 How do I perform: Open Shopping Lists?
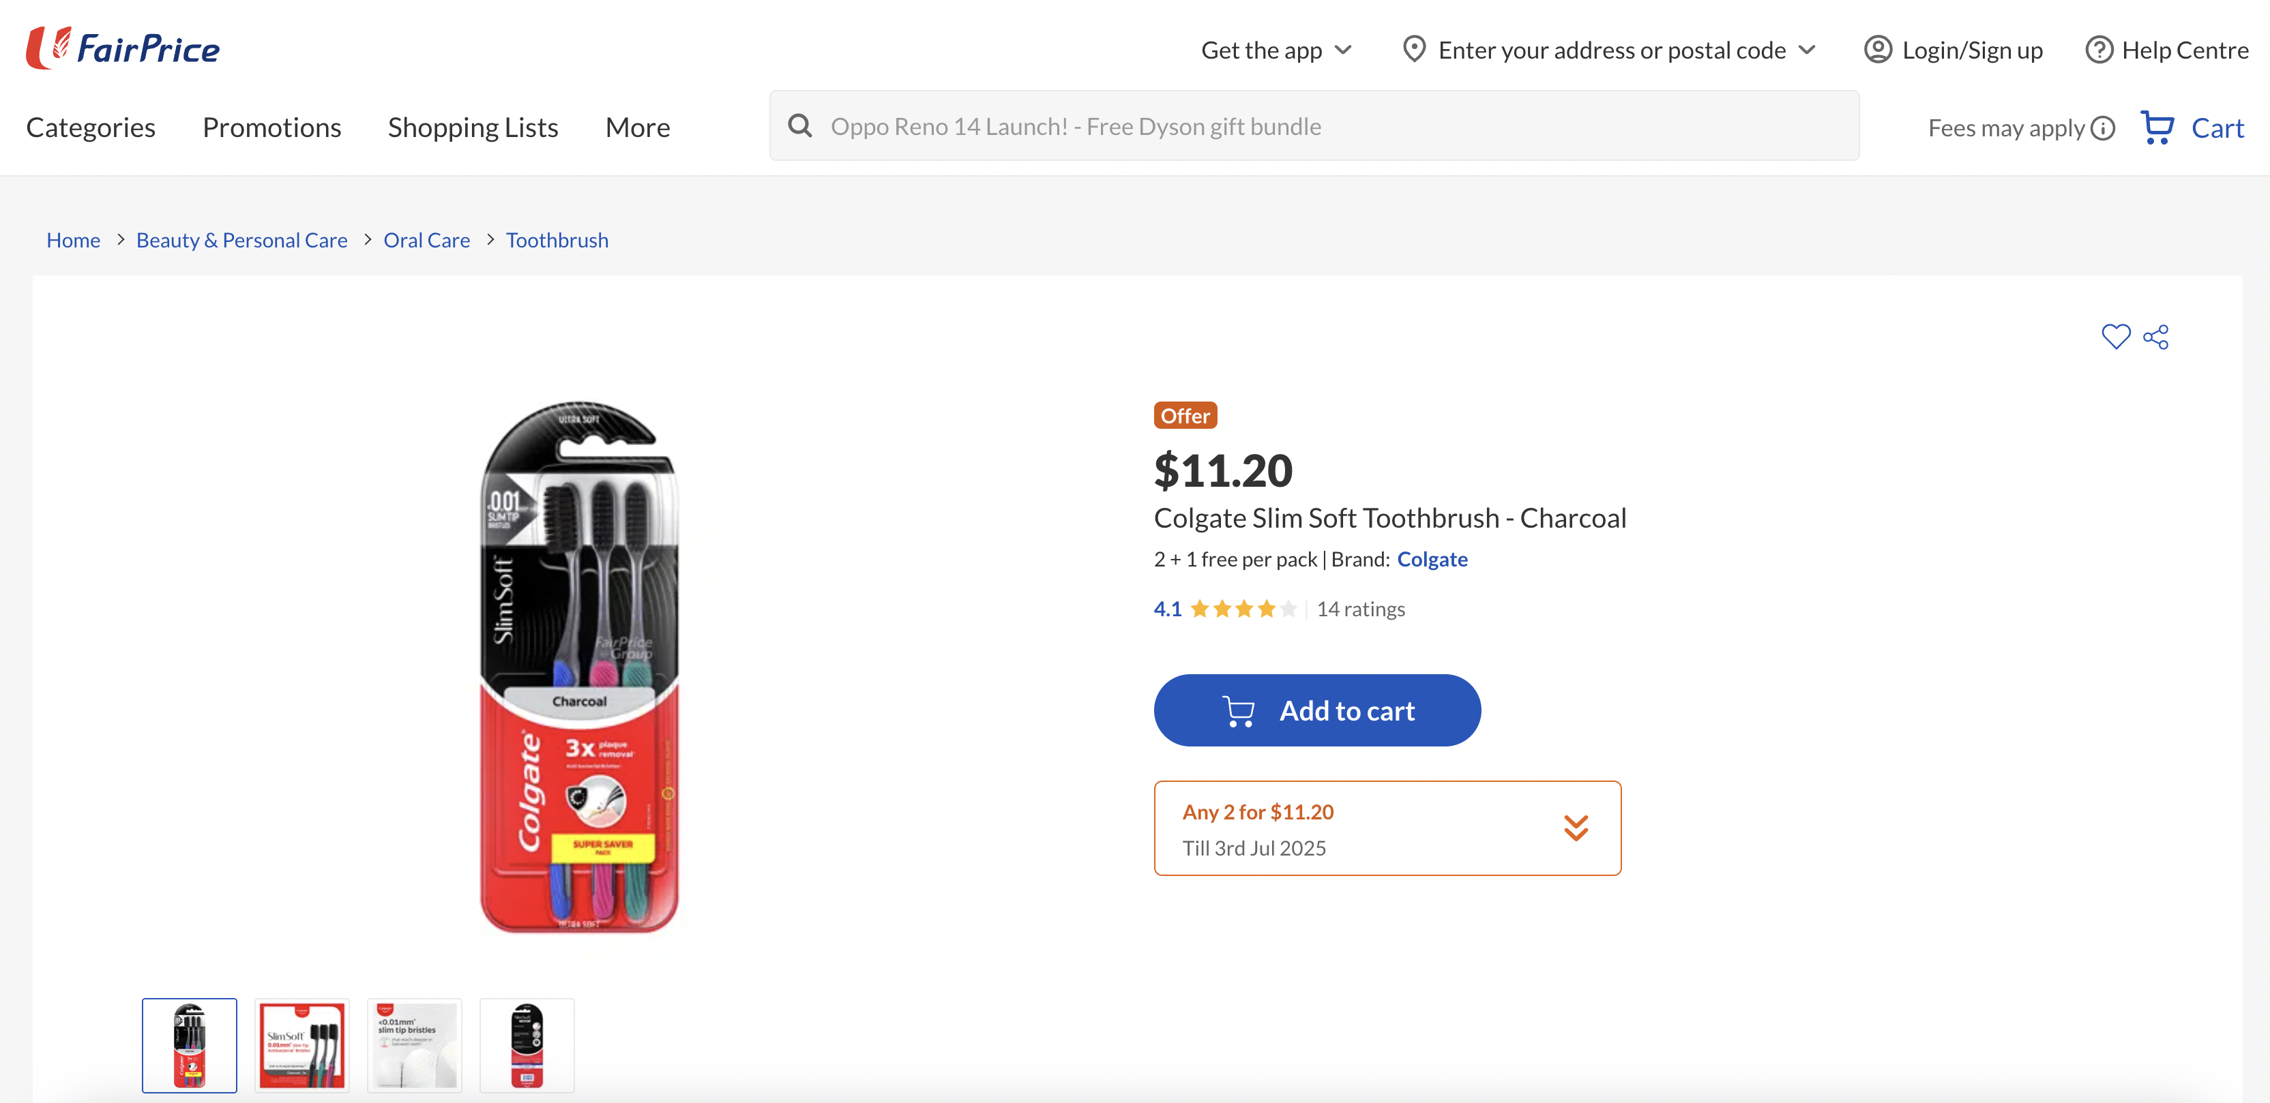(472, 127)
